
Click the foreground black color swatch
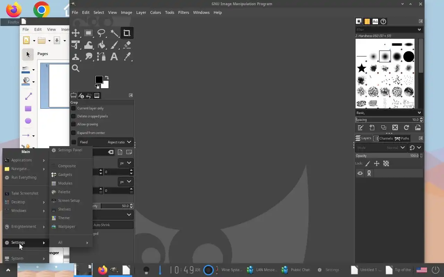99,80
